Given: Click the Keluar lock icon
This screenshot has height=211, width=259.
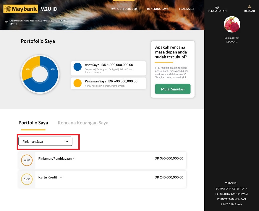Looking at the screenshot, I should (x=249, y=7).
